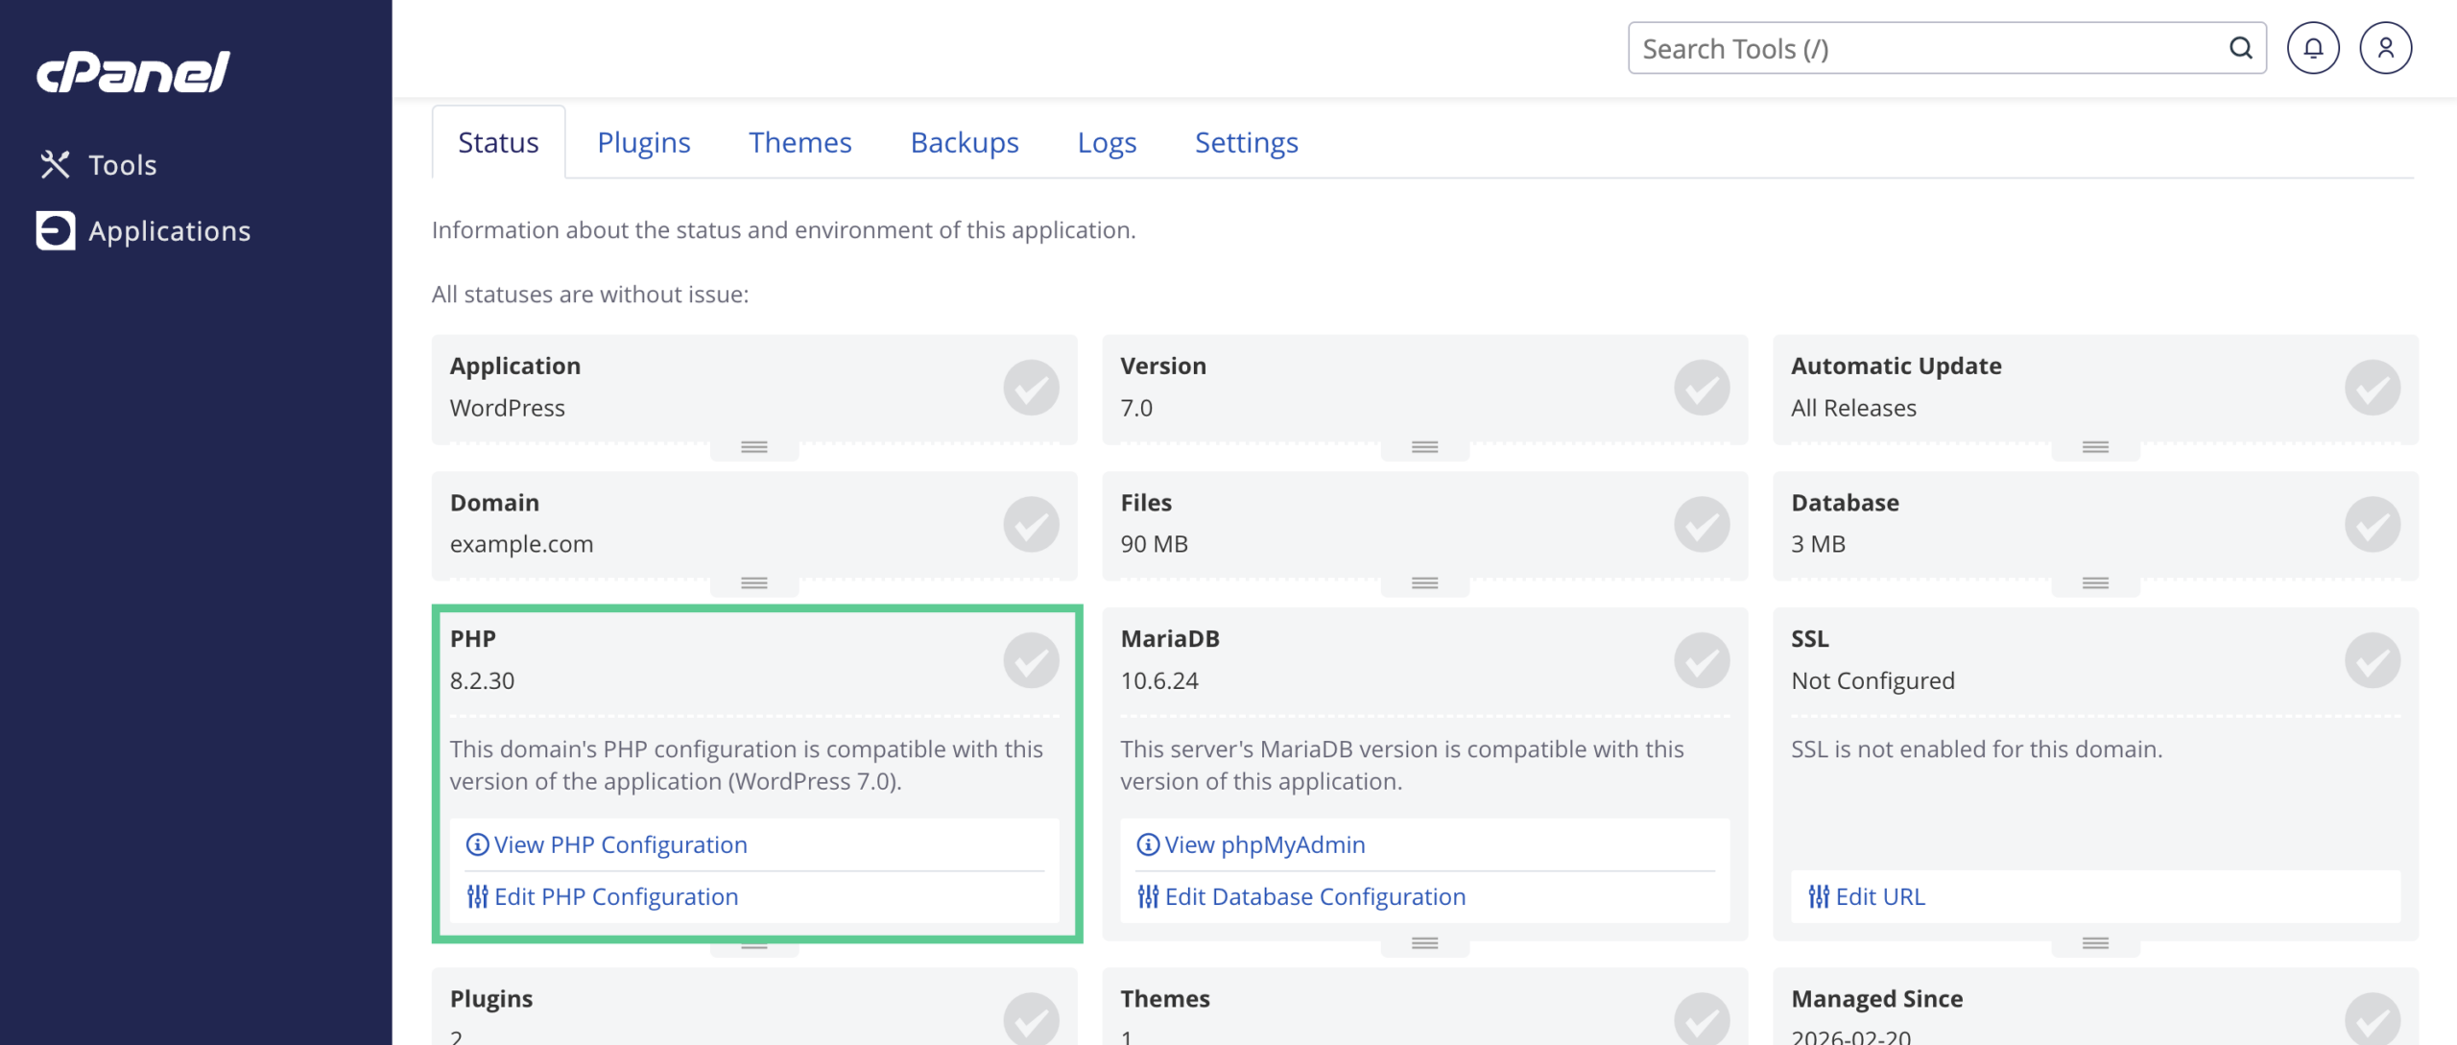Expand the Automatic Update card handle
The width and height of the screenshot is (2457, 1045).
coord(2095,447)
